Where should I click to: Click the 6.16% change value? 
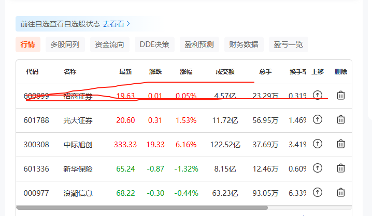click(186, 145)
